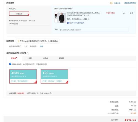Switch to the Jingdou tab
Screen dimensions: 138x122
tap(30, 58)
